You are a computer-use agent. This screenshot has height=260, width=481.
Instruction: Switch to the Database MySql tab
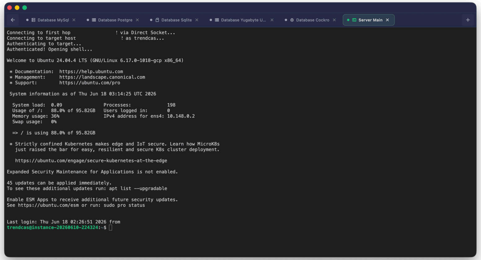(51, 20)
